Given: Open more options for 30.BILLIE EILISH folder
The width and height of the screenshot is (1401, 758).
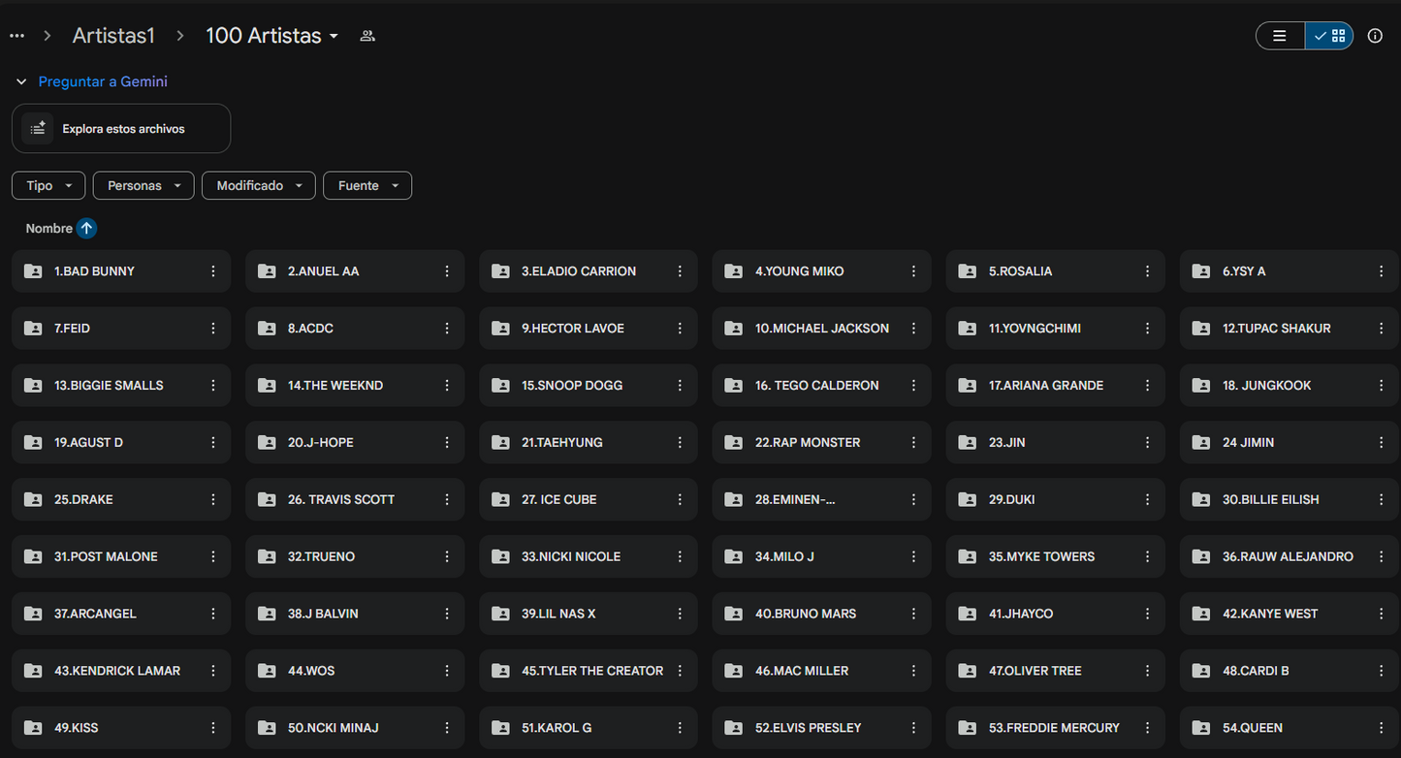Looking at the screenshot, I should coord(1382,500).
